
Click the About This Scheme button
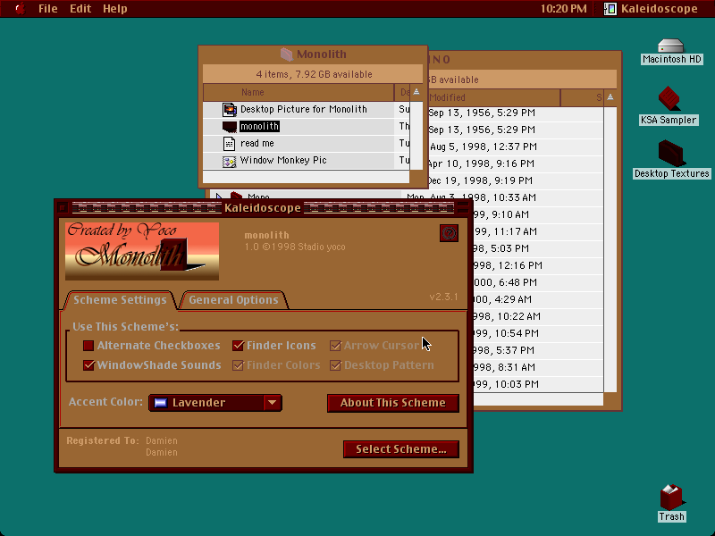pyautogui.click(x=393, y=403)
